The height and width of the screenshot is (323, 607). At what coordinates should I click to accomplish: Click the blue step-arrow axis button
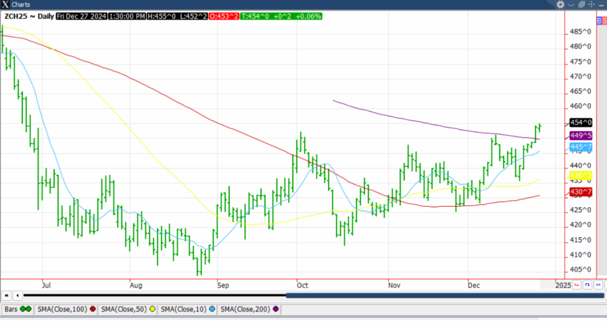[587, 285]
